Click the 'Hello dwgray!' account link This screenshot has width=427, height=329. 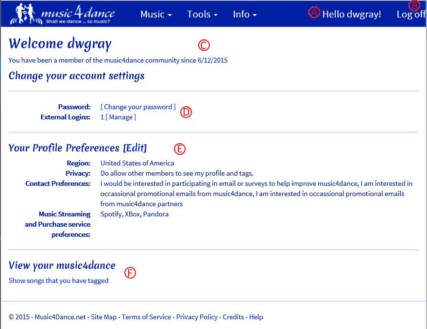coord(352,14)
